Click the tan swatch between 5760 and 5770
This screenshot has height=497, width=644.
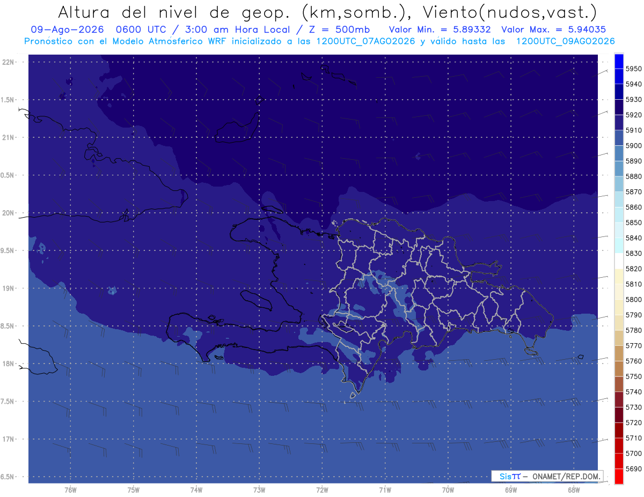pyautogui.click(x=619, y=353)
